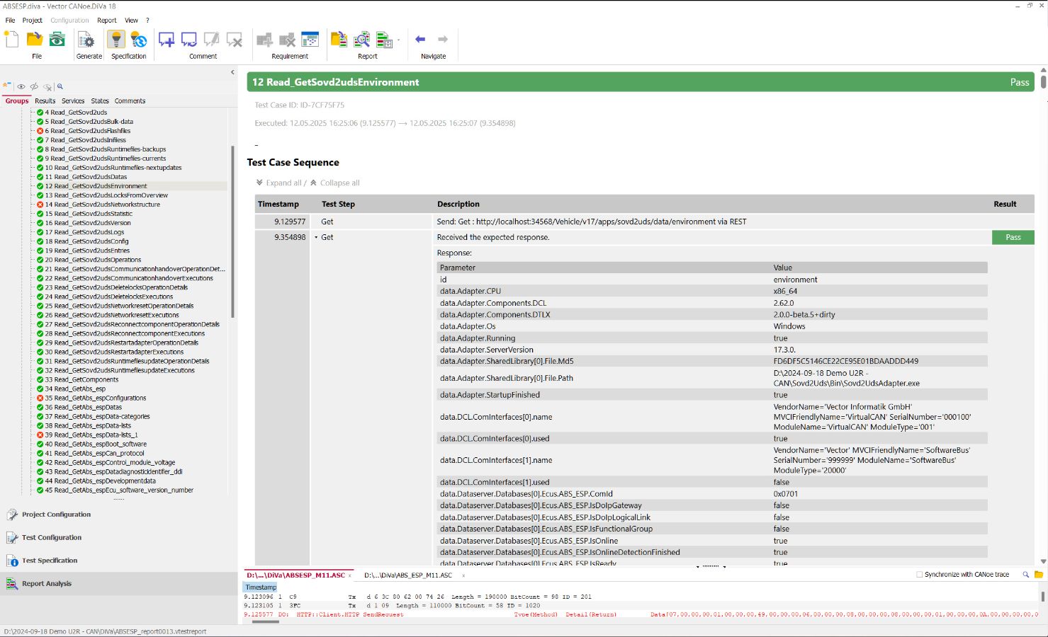Switch to the Comments tab
Image resolution: width=1048 pixels, height=637 pixels.
130,101
